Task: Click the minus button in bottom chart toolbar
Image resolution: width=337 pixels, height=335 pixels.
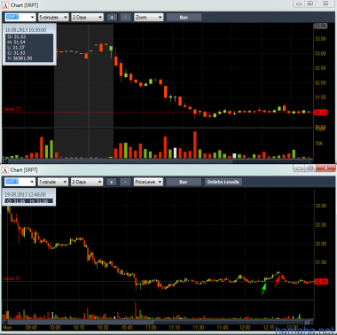Action: tap(125, 182)
